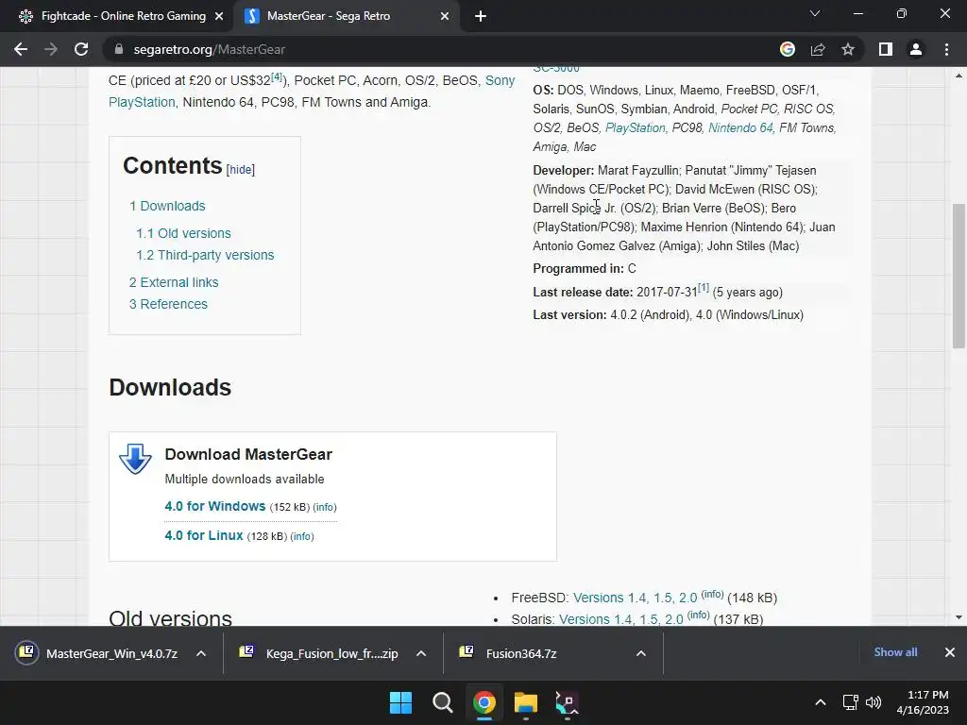
Task: Download 4.0 for Linux
Action: pos(204,535)
